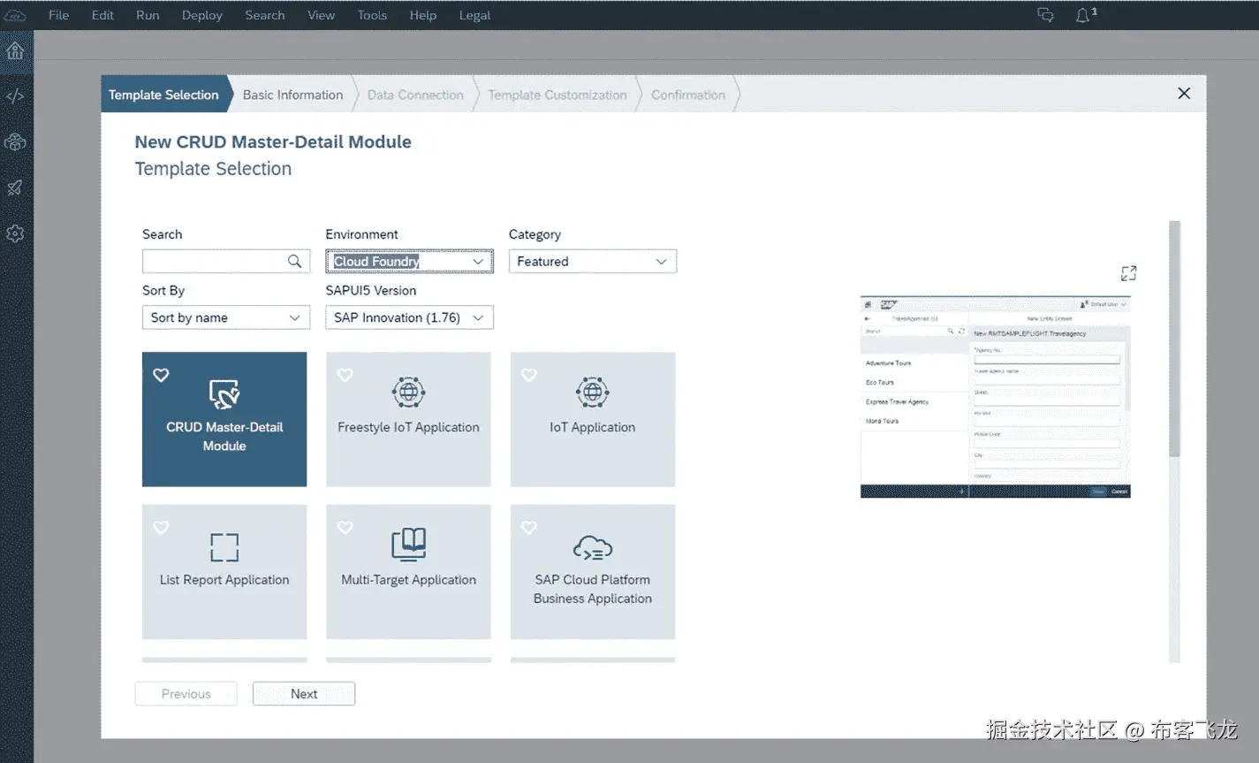
Task: Open the chat feedback icon in top bar
Action: point(1045,15)
